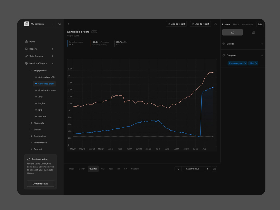Select NPS metric
Viewport: 280px width, 210px height.
[x=39, y=110]
